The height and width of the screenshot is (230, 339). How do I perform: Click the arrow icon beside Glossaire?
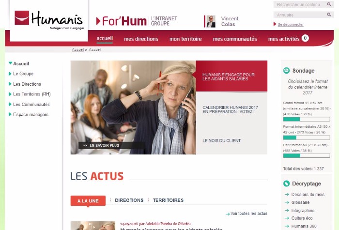tap(287, 202)
